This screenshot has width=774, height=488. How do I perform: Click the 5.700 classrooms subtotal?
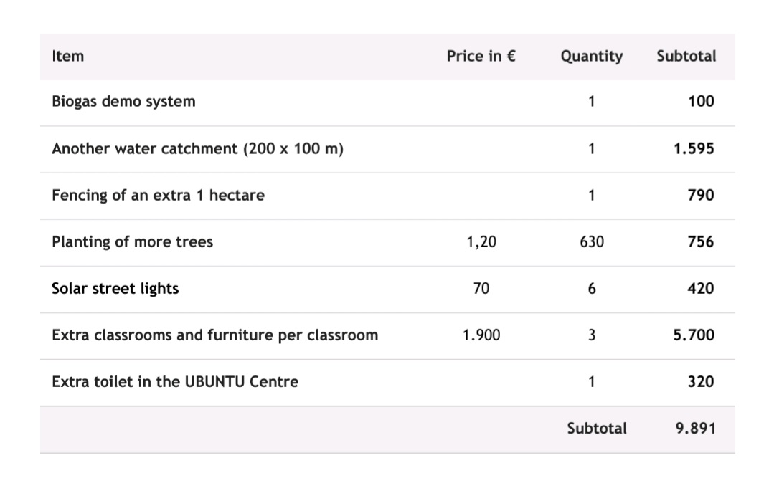[694, 335]
